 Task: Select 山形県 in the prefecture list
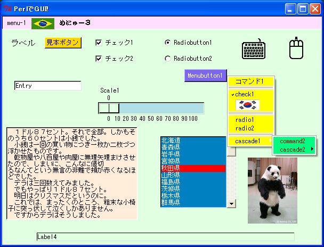193,175
